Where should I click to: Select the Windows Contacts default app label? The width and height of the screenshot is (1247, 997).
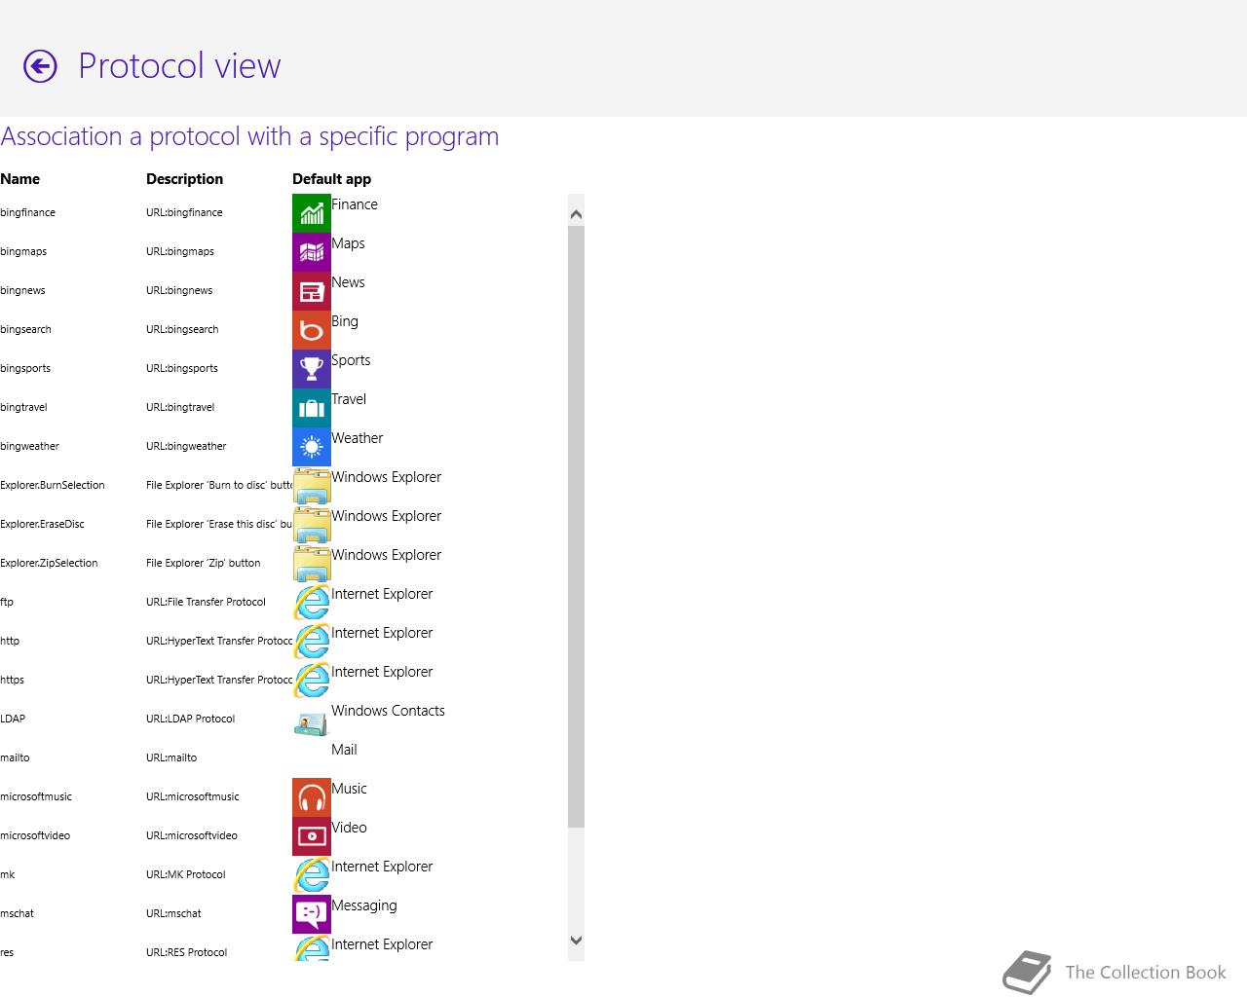388,711
